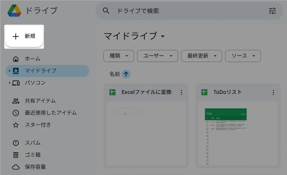This screenshot has width=287, height=175.
Task: Click the Google Drive logo
Action: coord(14,11)
